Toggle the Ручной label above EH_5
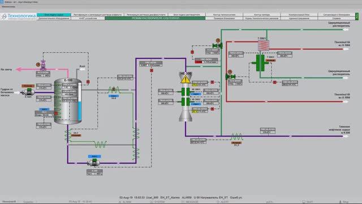 pyautogui.click(x=236, y=143)
